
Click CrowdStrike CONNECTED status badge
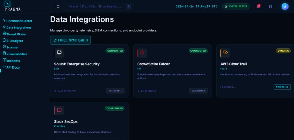[x=198, y=51]
